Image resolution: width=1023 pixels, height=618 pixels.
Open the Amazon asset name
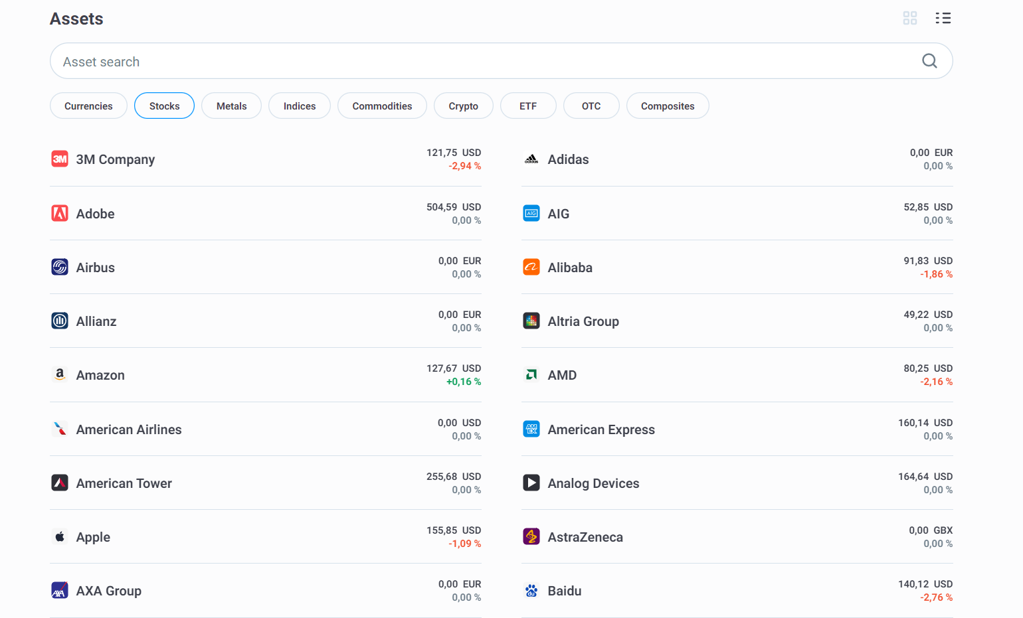[100, 375]
